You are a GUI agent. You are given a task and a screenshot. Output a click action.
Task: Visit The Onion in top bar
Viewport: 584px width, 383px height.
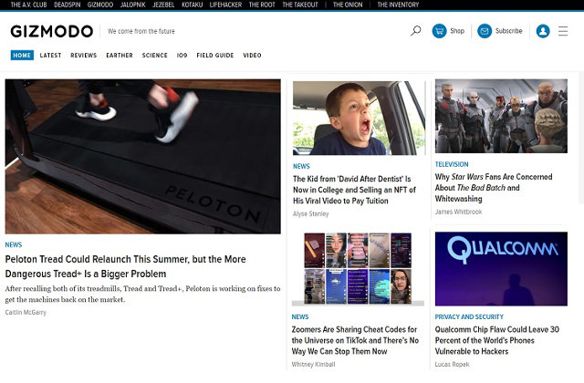(348, 5)
